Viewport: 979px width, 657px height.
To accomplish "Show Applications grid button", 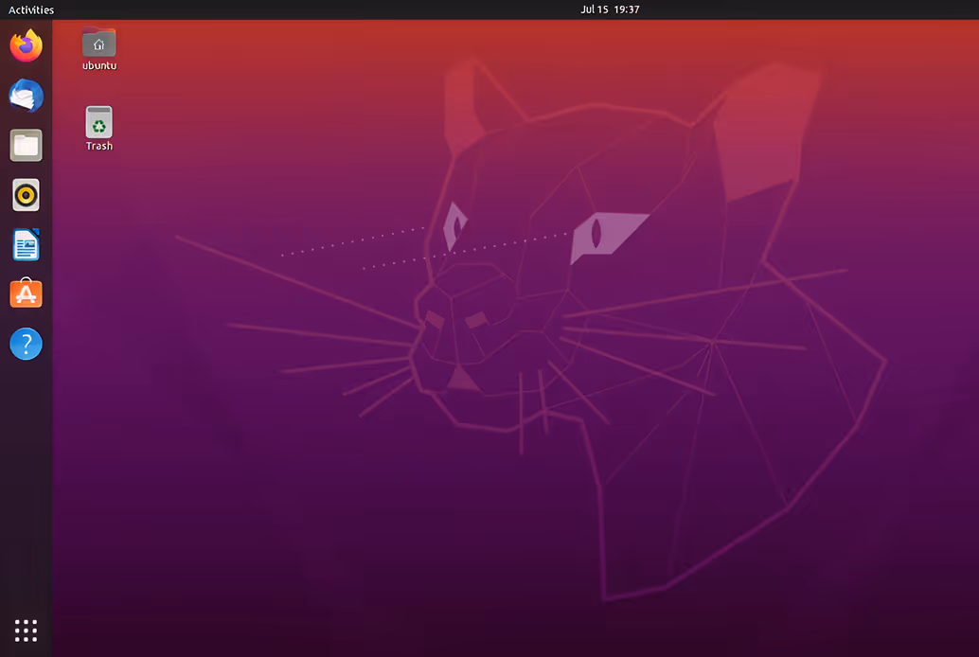I will click(27, 630).
